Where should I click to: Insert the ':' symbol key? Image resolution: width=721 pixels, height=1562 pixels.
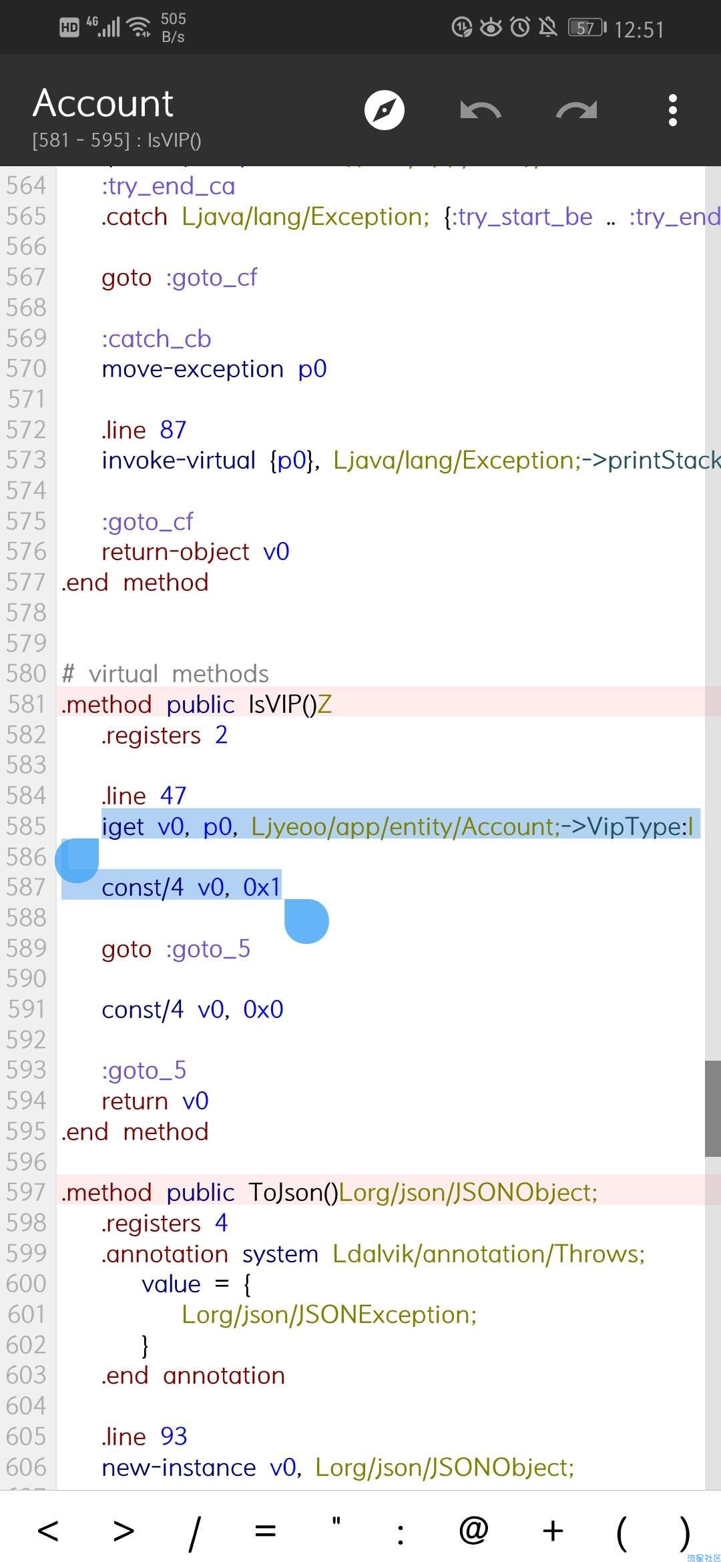(400, 1534)
